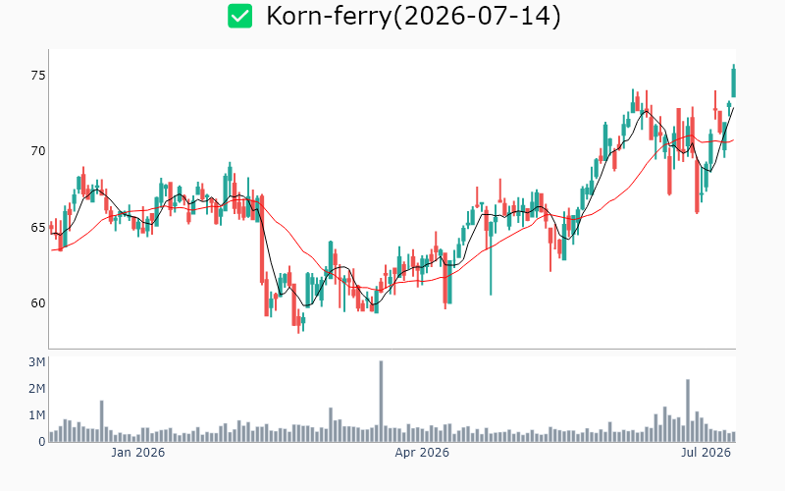Image resolution: width=785 pixels, height=491 pixels.
Task: Click the 3M volume axis label
Action: pyautogui.click(x=37, y=362)
